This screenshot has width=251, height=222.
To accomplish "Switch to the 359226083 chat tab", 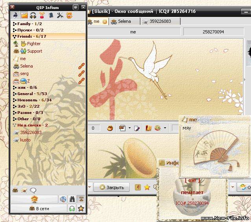I will pos(160,21).
